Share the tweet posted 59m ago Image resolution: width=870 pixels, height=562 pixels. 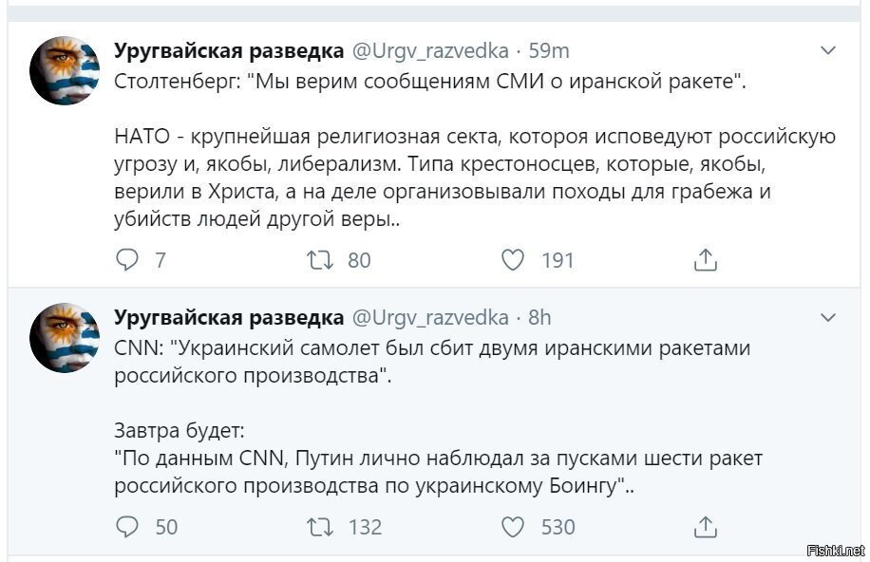[705, 260]
